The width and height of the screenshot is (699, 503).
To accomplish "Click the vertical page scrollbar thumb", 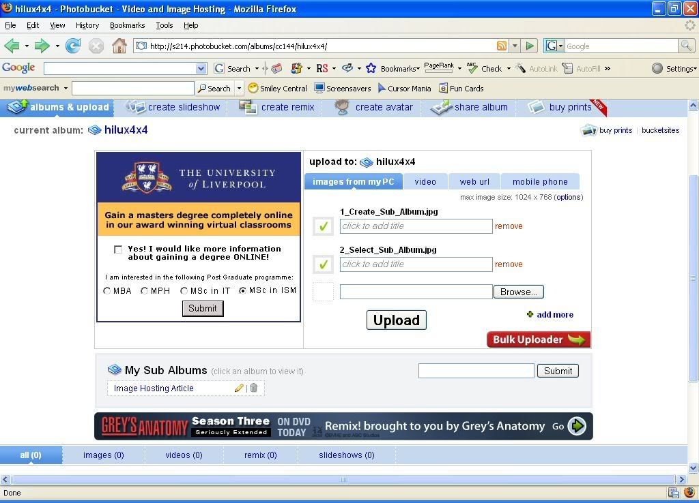I will [694, 278].
